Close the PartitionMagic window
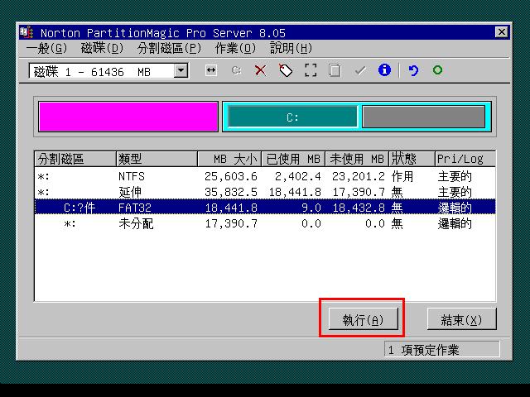This screenshot has height=397, width=530. (502, 32)
